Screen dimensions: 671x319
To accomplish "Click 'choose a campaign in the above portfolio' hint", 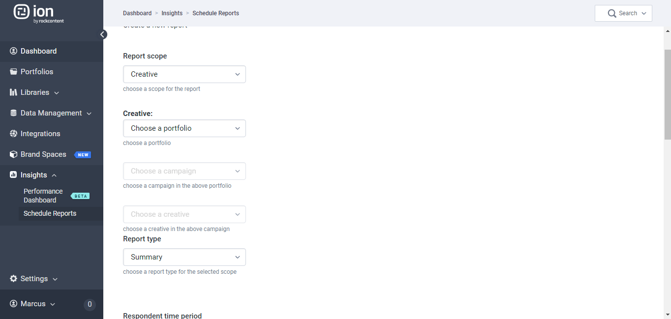I will tap(177, 186).
